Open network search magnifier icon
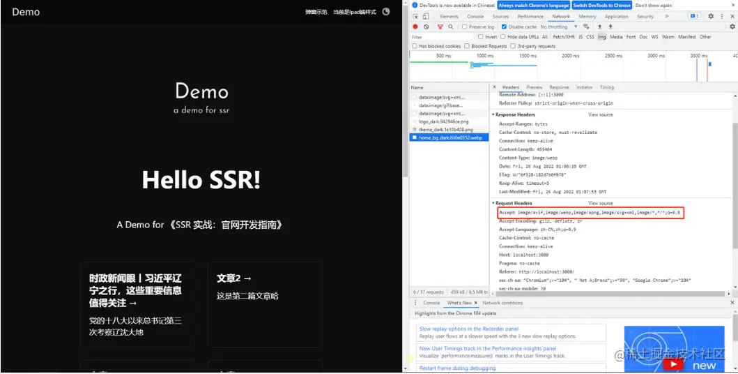This screenshot has height=374, width=738. click(x=451, y=27)
